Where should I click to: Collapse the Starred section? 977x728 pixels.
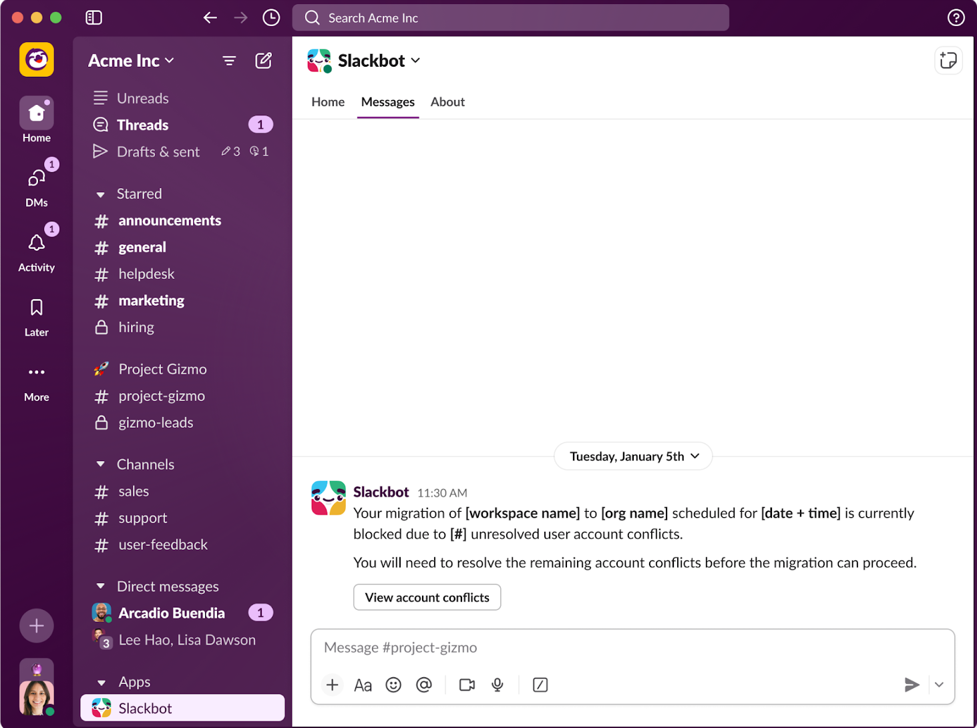[x=101, y=194]
